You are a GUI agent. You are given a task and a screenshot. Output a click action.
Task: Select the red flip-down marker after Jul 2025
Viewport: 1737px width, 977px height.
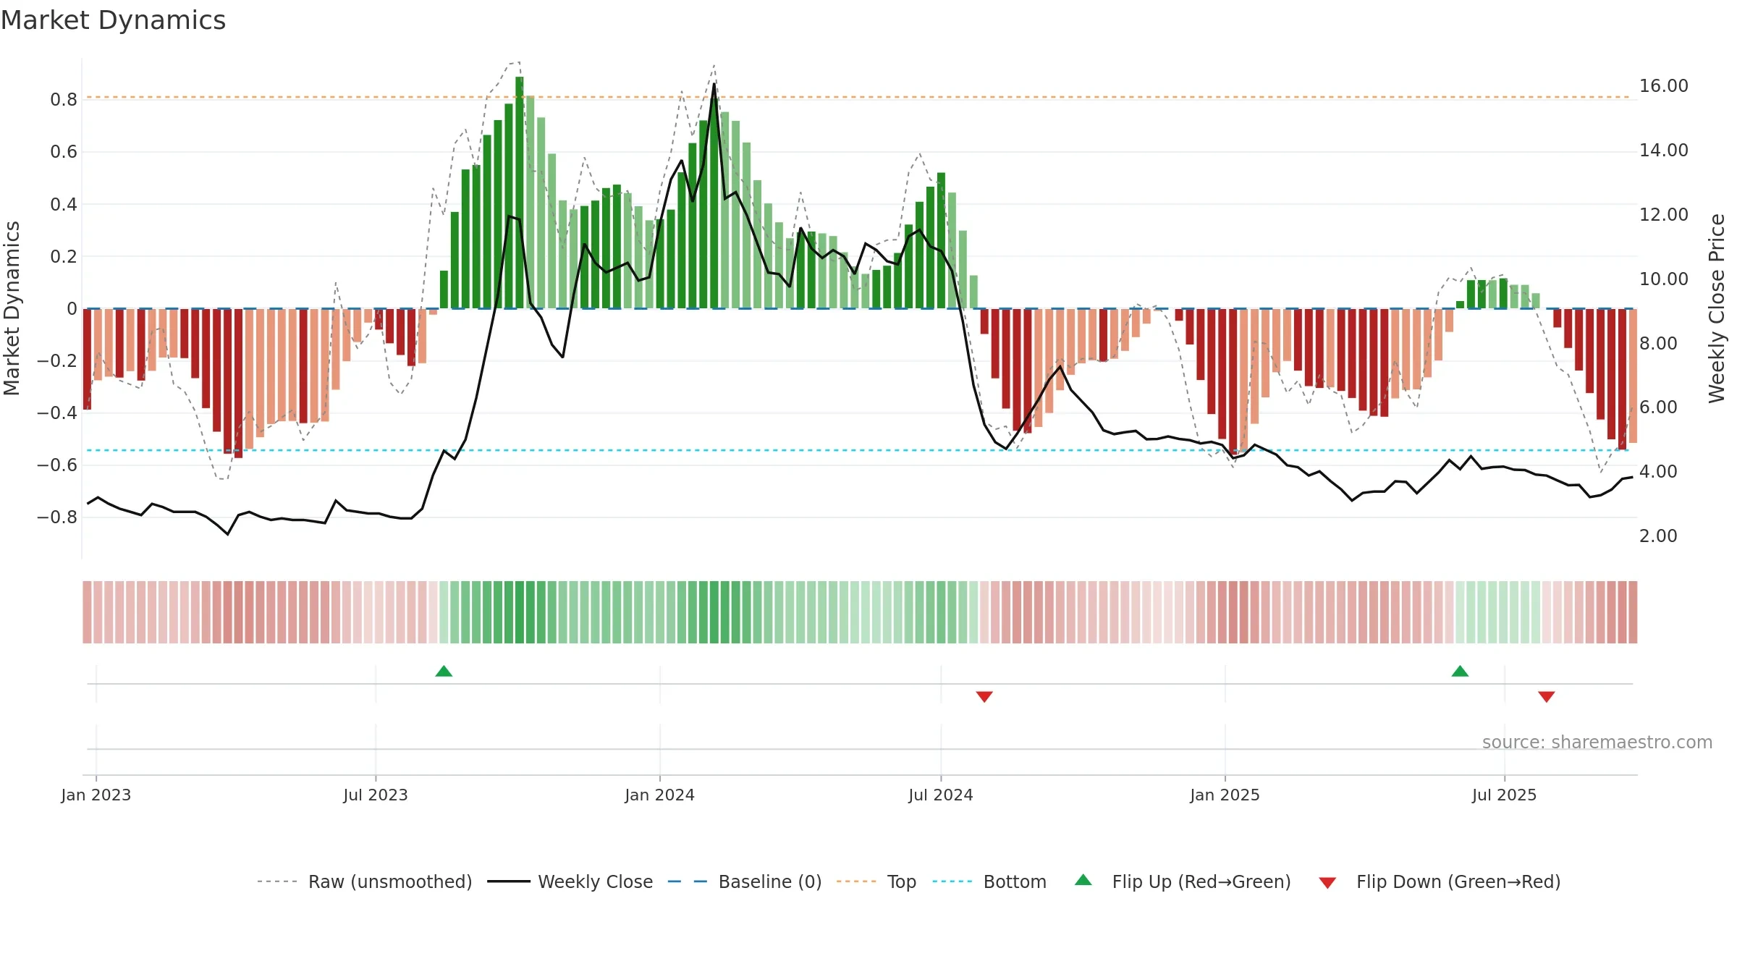pyautogui.click(x=1547, y=696)
